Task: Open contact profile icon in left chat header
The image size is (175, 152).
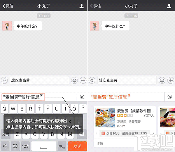Action: pos(82,6)
